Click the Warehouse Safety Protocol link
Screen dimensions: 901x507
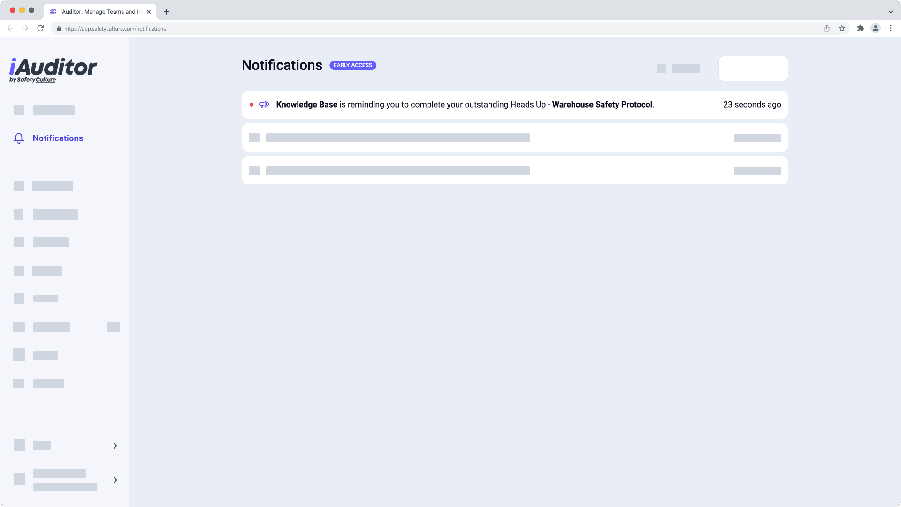(x=602, y=104)
